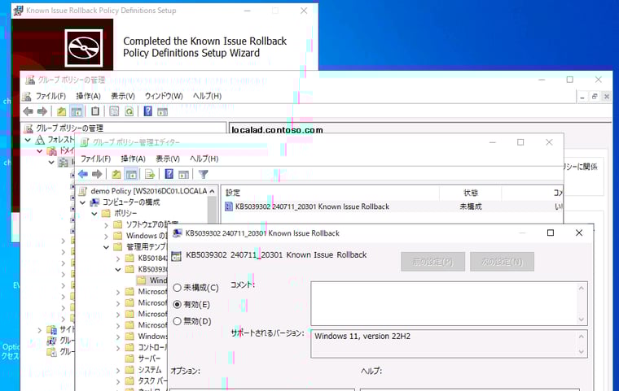This screenshot has width=619, height=391.
Task: Select 無効(D) radio button
Action: coord(178,321)
